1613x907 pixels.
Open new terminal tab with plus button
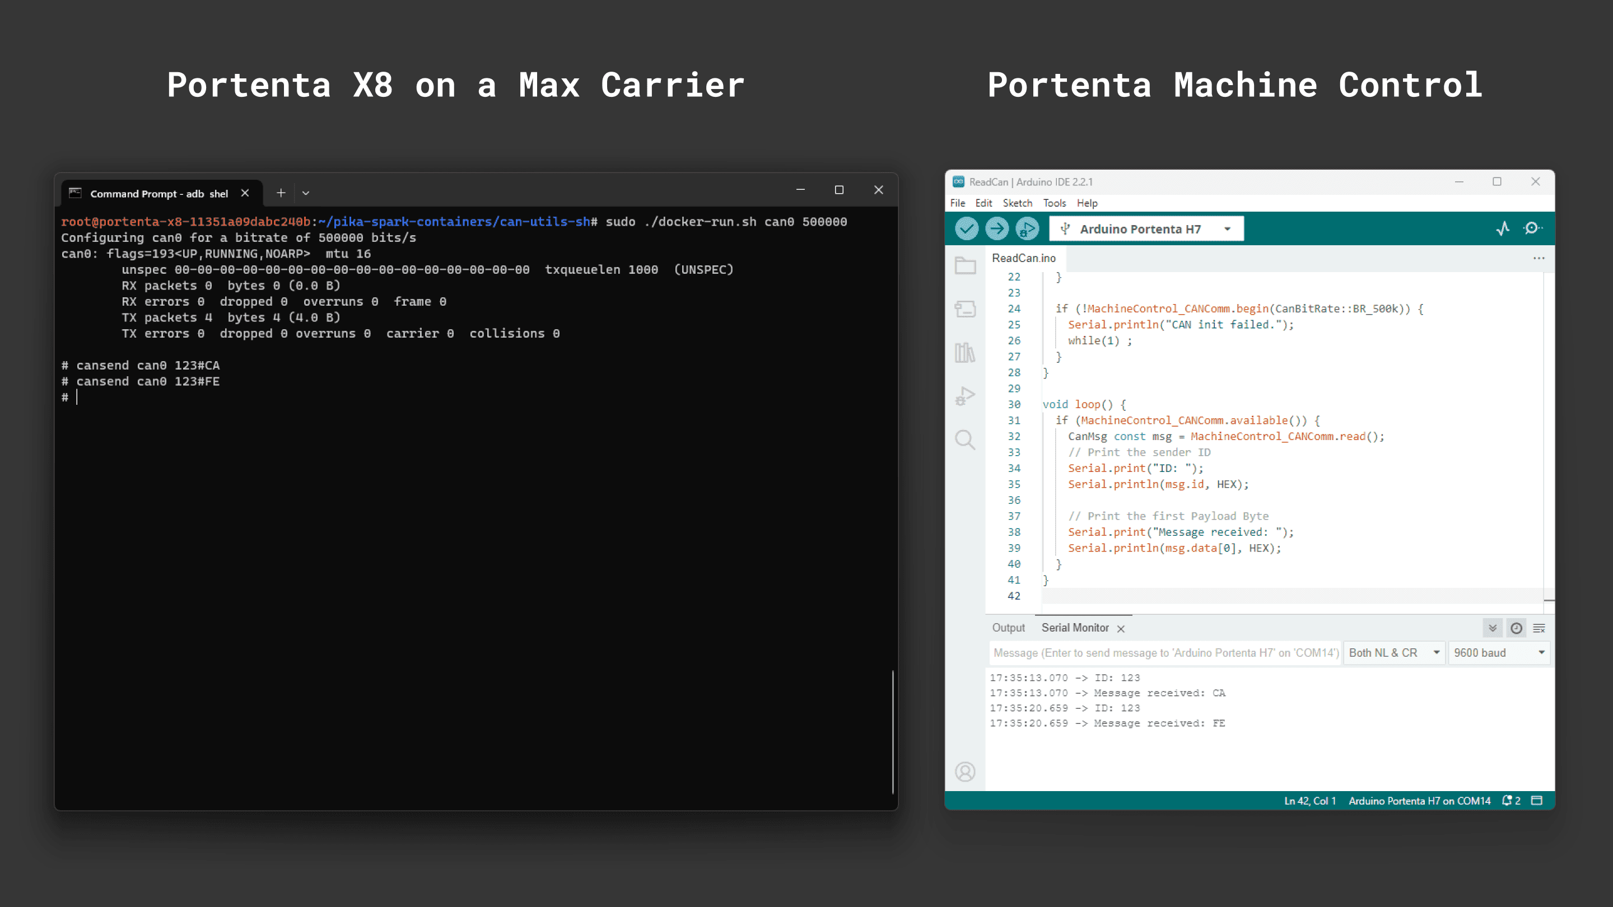(281, 193)
